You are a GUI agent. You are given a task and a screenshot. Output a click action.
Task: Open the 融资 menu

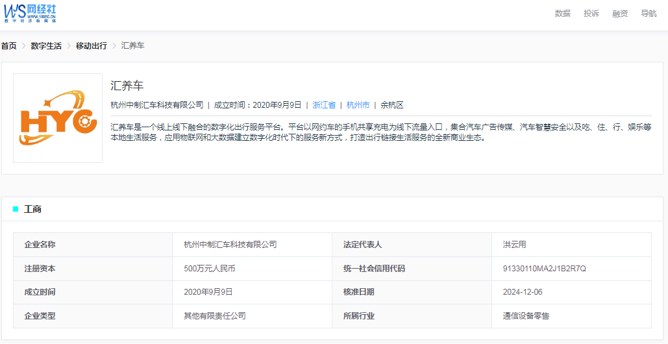point(620,13)
